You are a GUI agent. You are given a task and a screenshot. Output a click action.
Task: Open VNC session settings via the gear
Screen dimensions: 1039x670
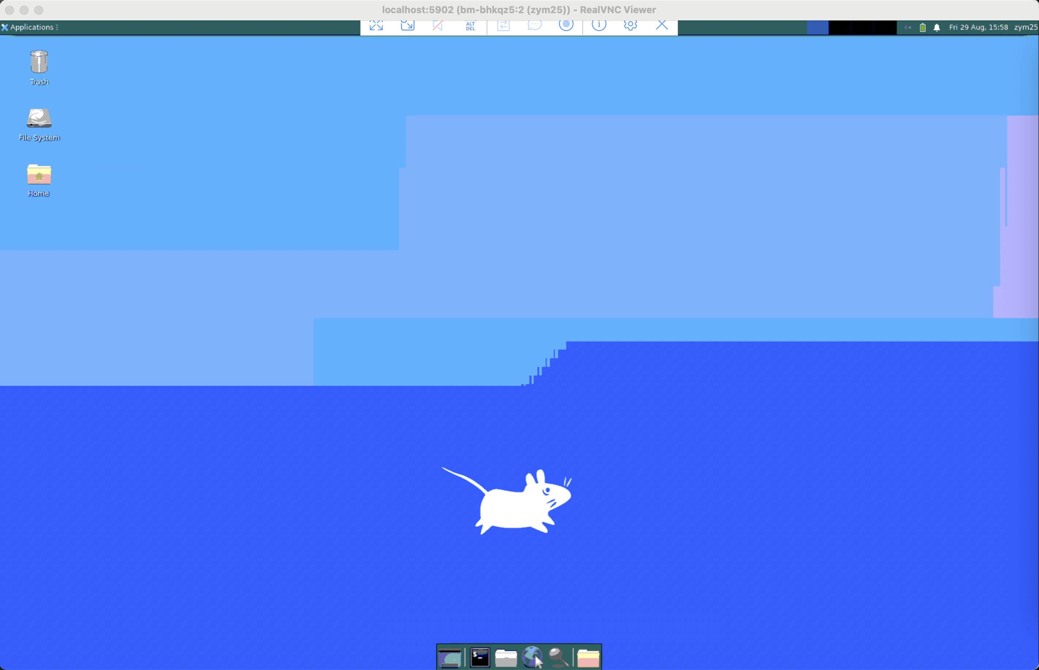coord(629,26)
